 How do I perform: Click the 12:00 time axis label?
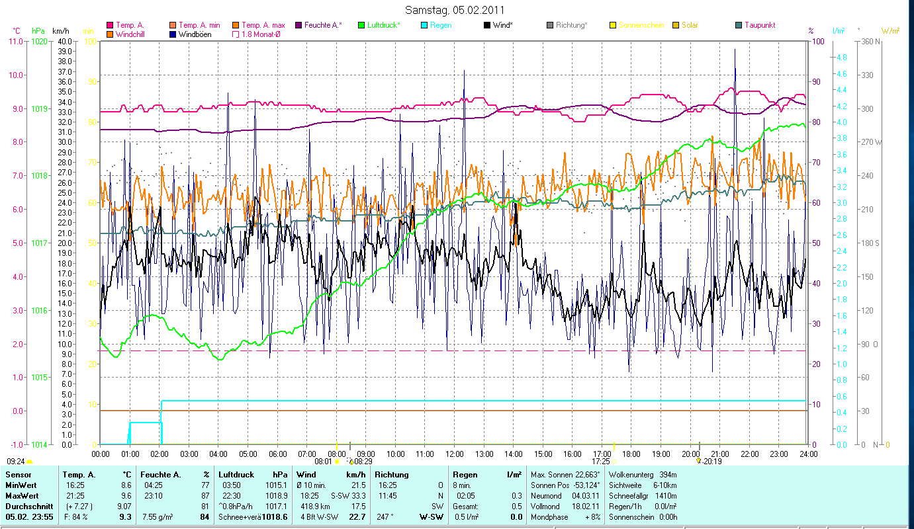coord(455,454)
